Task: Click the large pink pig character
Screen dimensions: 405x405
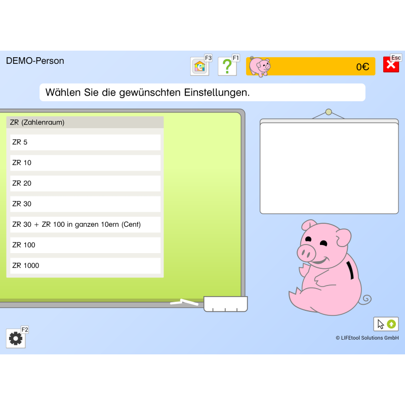Action: pyautogui.click(x=327, y=268)
